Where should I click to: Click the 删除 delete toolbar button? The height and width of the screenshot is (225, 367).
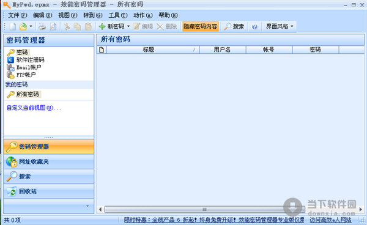click(166, 26)
